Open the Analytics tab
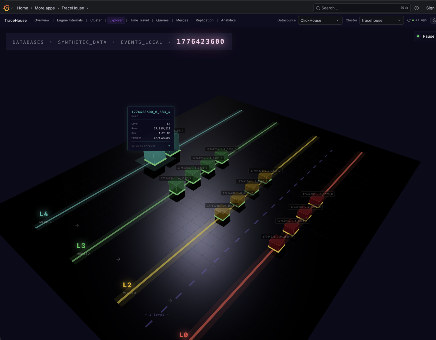Screen dimensions: 436x340 tap(228, 20)
